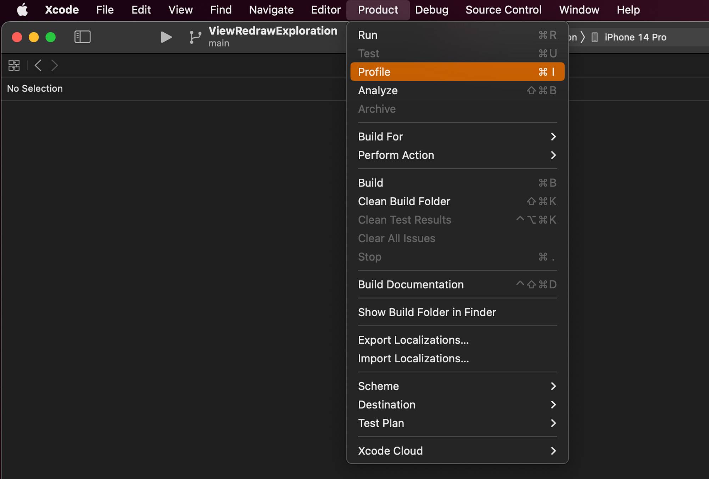709x479 pixels.
Task: Click the iPhone device icon
Action: pos(595,37)
